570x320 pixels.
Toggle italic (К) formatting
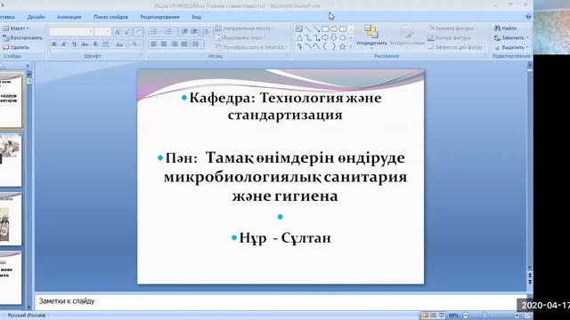64,44
